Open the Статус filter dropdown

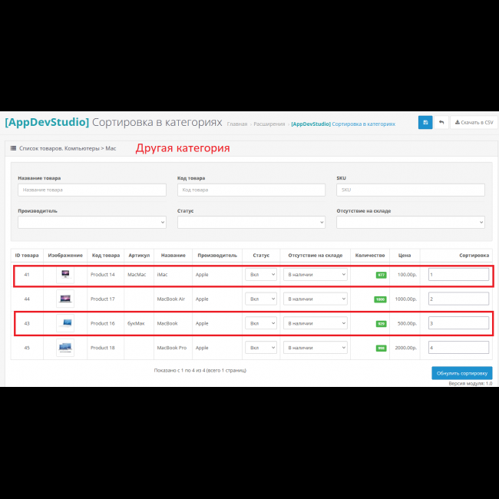(251, 222)
